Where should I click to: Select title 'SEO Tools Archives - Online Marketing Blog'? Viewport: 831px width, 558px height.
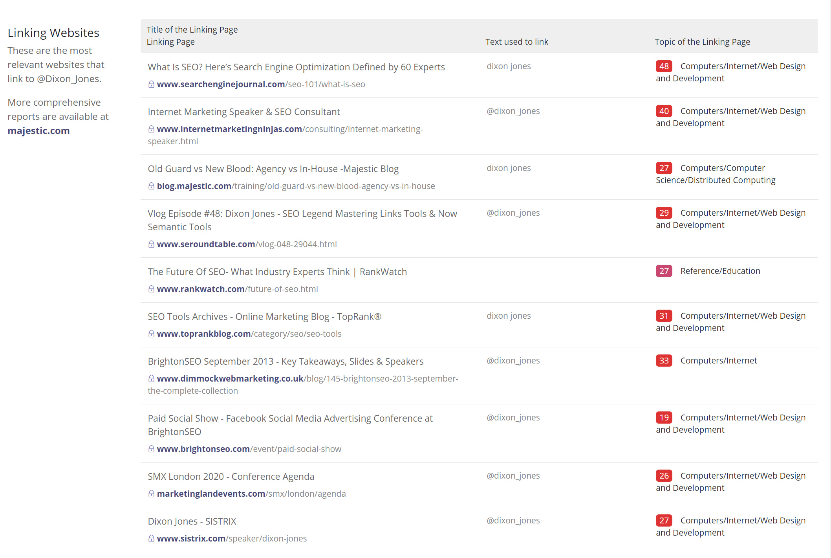pyautogui.click(x=264, y=317)
